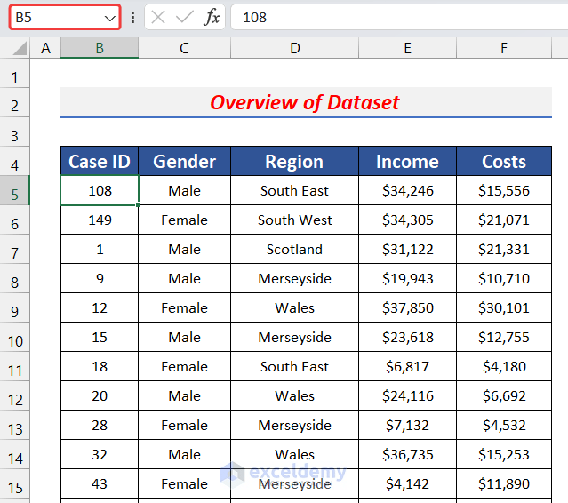This screenshot has width=568, height=503.
Task: Click the Overview of Dataset title cell
Action: [306, 102]
